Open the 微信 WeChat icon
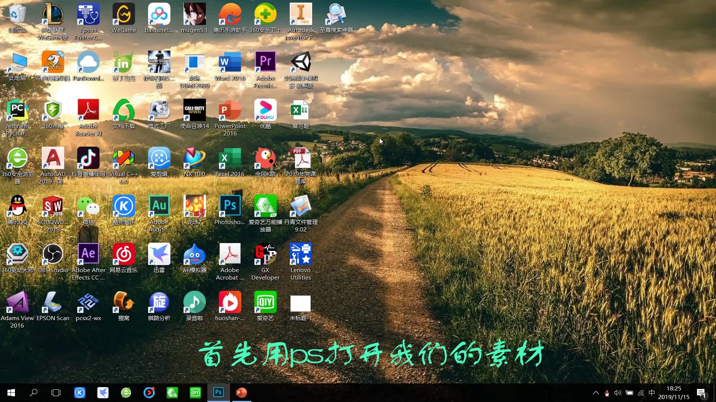 [x=88, y=210]
